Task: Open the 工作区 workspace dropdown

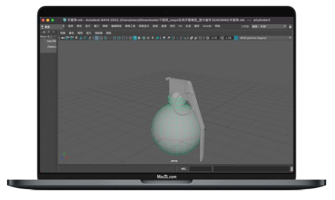Action: pos(268,26)
